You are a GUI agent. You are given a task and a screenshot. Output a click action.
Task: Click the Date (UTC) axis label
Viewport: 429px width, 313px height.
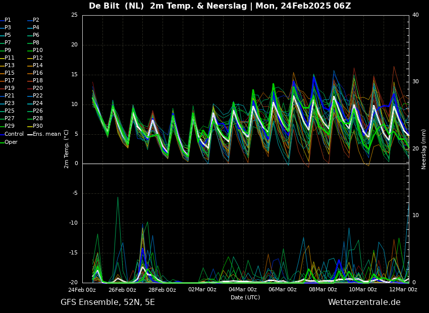[x=245, y=297]
